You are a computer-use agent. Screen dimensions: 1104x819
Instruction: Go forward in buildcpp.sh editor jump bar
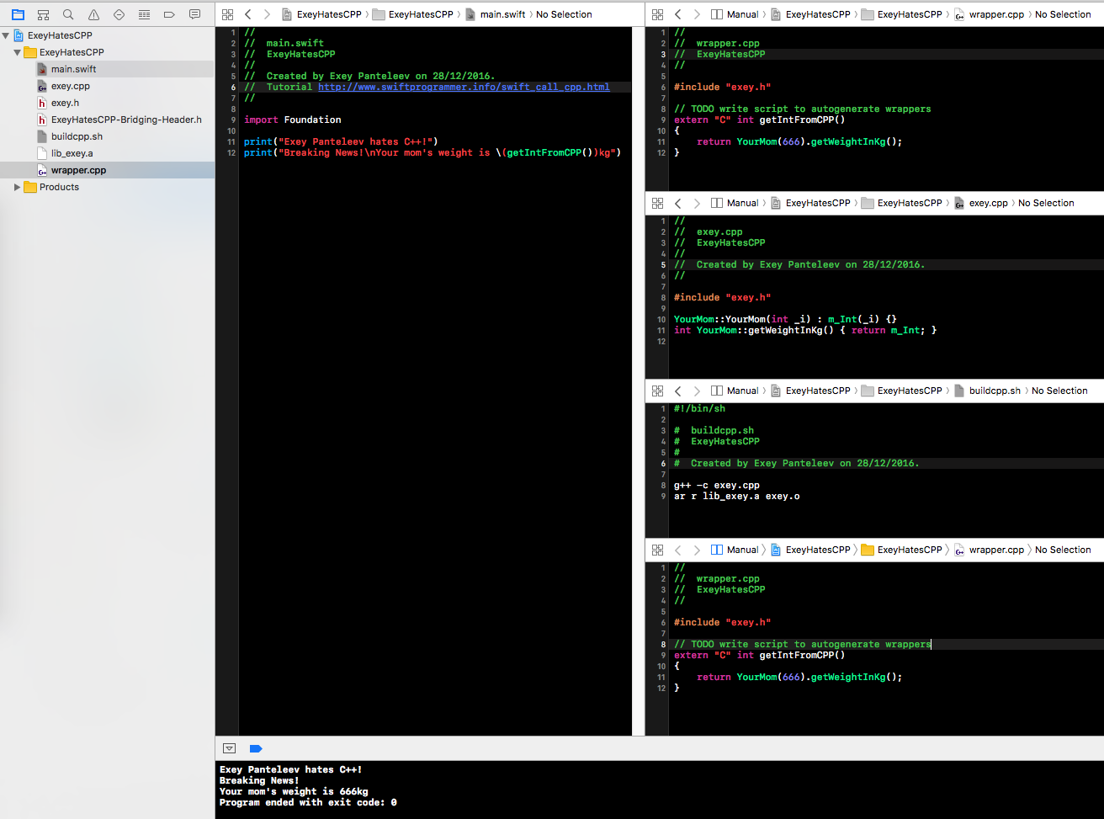(x=697, y=391)
